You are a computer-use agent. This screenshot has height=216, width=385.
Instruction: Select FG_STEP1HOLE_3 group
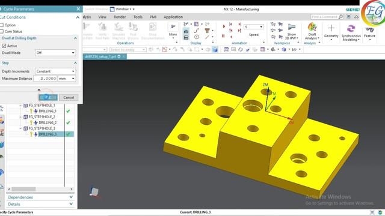tap(42, 128)
